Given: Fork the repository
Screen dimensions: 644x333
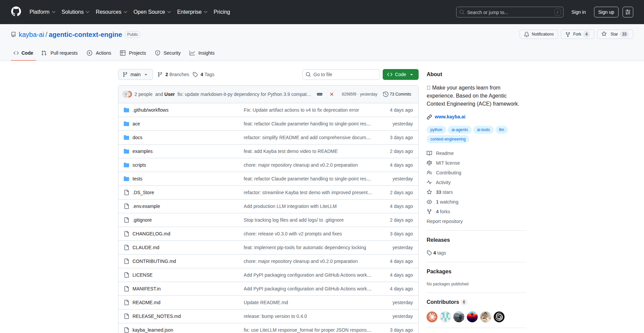Looking at the screenshot, I should pyautogui.click(x=577, y=34).
